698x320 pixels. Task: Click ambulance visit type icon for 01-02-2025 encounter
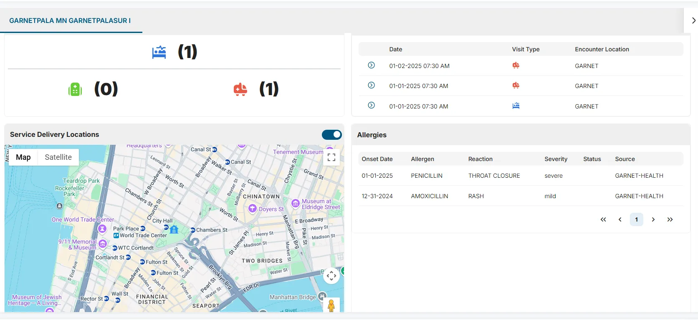tap(516, 66)
